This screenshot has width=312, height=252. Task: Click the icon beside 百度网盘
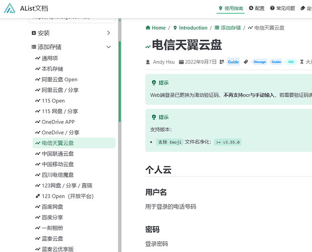click(x=38, y=207)
